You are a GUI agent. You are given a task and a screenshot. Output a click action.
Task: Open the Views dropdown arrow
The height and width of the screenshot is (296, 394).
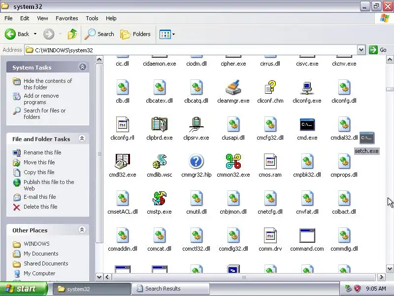point(173,34)
